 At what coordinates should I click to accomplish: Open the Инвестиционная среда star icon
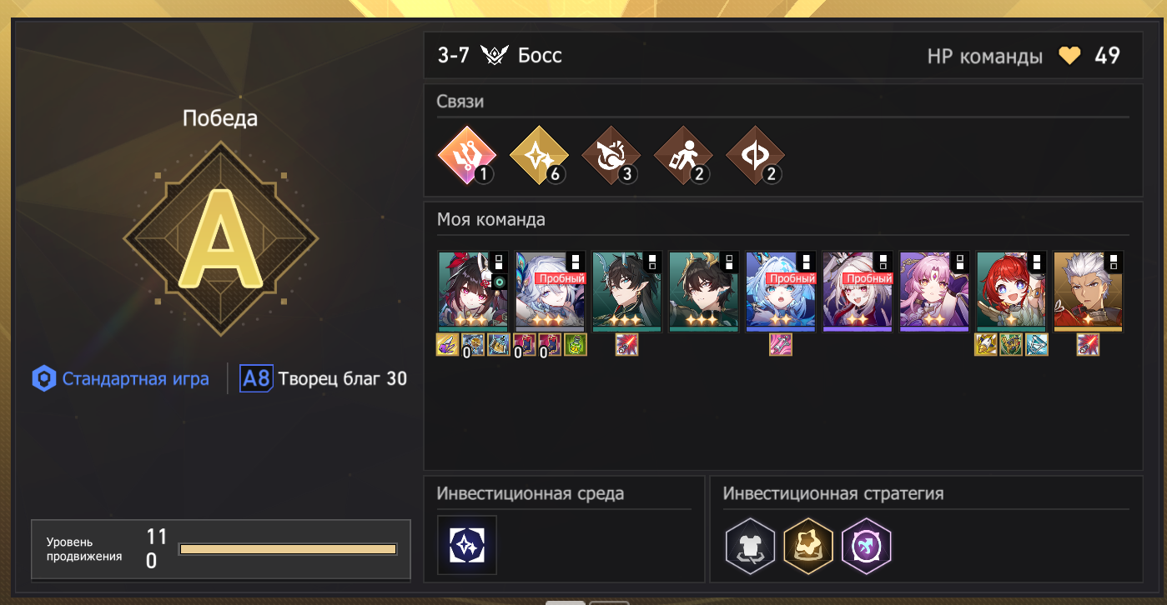467,545
